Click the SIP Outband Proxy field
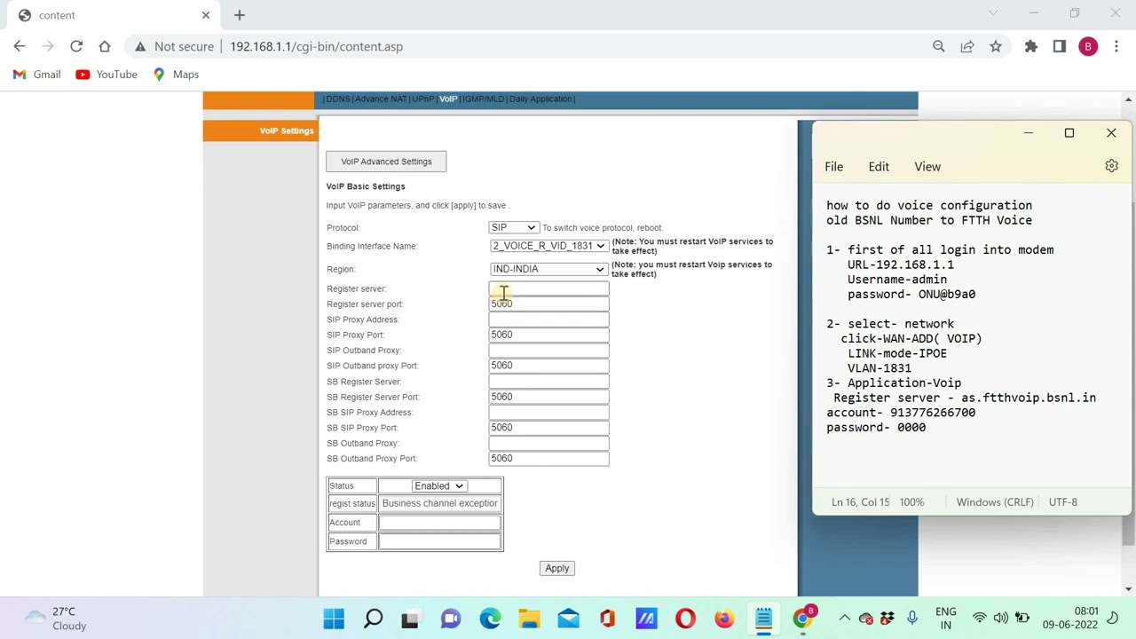The height and width of the screenshot is (639, 1136). coord(548,351)
